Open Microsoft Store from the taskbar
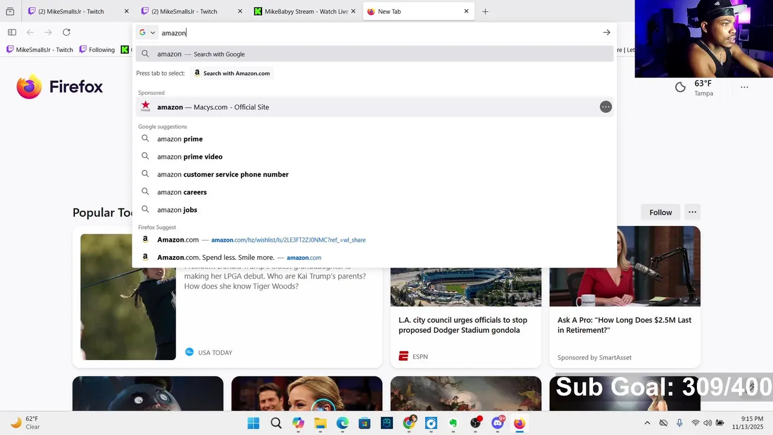Screen dimensions: 773x435 [365, 423]
